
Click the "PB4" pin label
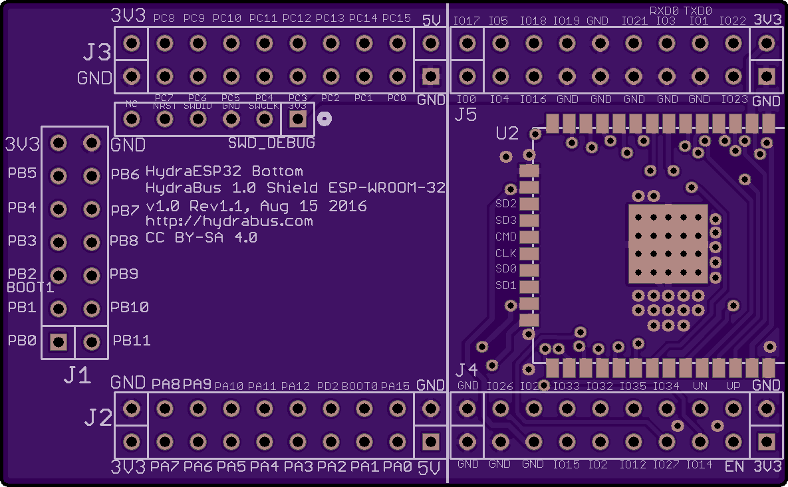pyautogui.click(x=22, y=207)
